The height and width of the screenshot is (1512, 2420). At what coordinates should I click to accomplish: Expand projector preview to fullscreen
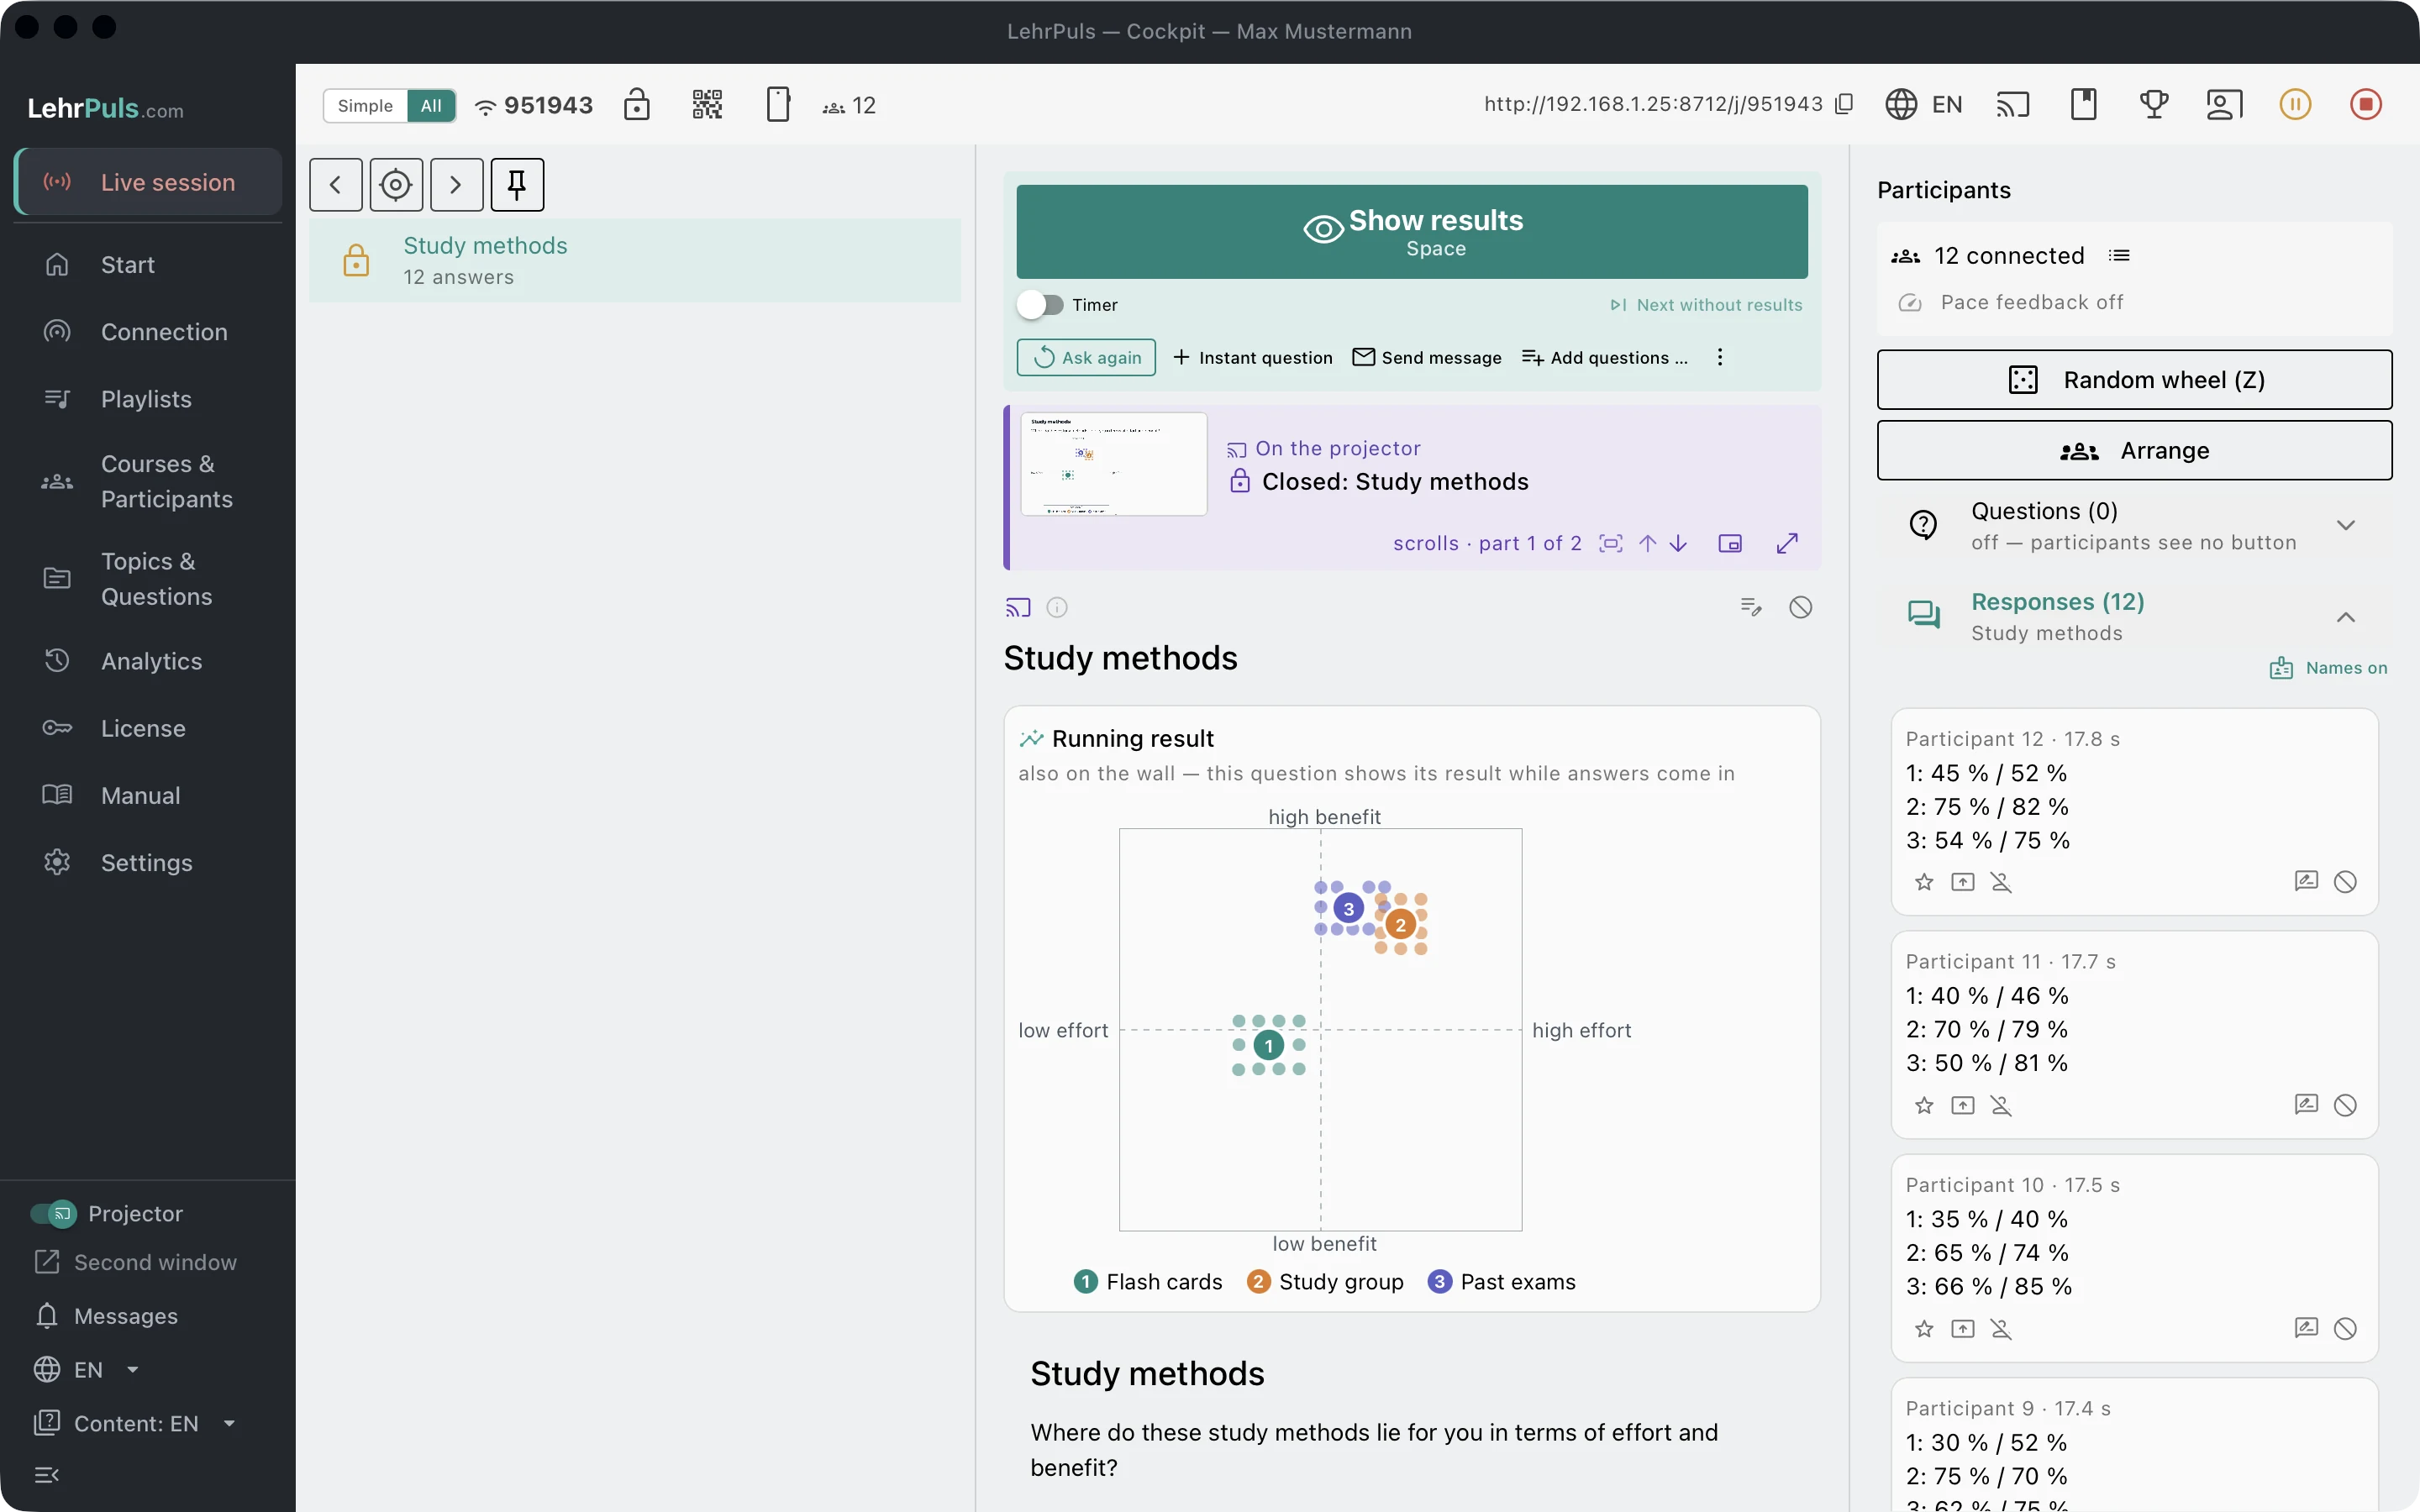click(x=1787, y=543)
